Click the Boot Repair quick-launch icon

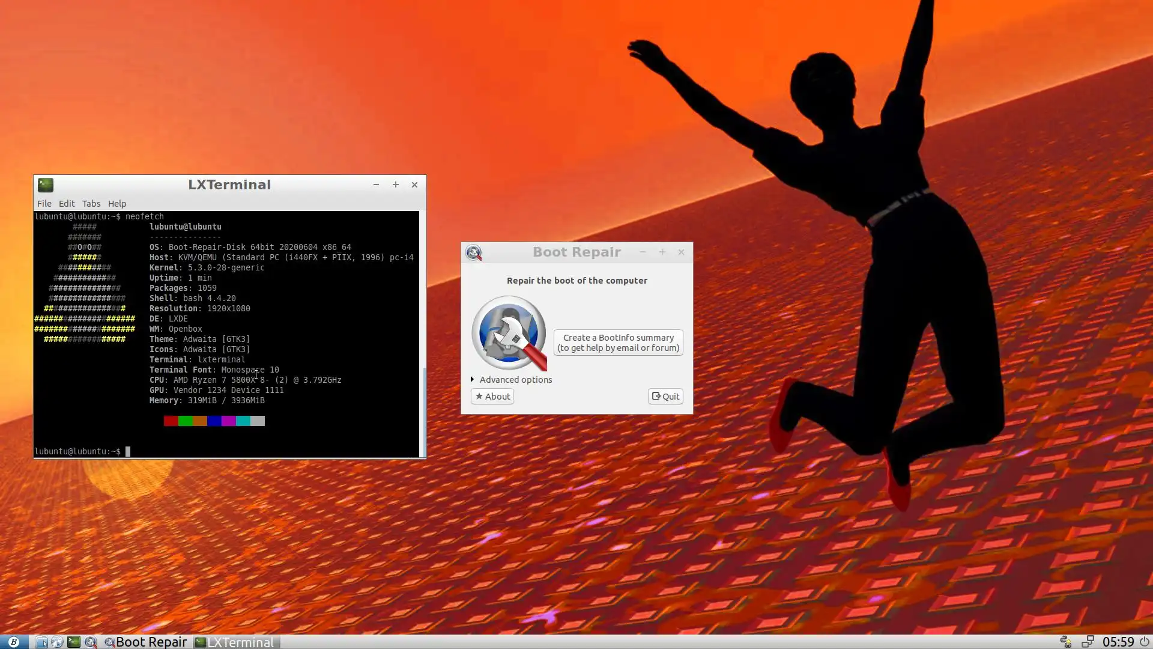91,642
